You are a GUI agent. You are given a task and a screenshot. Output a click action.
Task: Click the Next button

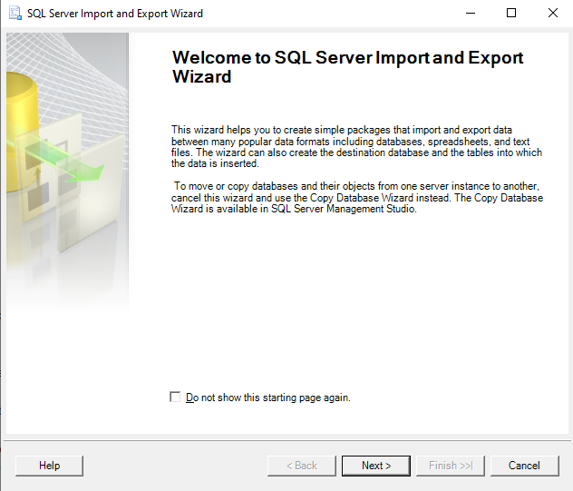point(376,466)
